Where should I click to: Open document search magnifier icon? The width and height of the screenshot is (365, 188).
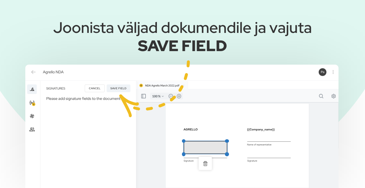[321, 96]
